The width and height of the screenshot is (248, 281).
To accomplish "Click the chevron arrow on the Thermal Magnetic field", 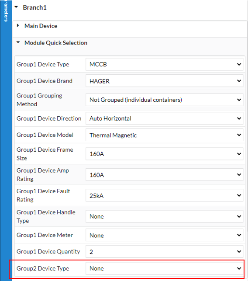I will (239, 135).
